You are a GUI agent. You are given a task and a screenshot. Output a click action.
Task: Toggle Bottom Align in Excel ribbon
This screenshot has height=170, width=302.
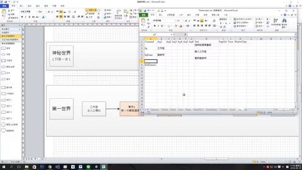click(201, 21)
